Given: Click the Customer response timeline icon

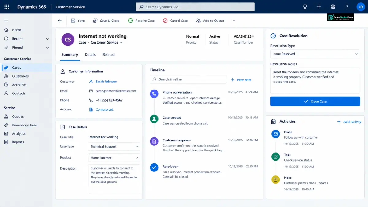Looking at the screenshot, I should point(154,141).
